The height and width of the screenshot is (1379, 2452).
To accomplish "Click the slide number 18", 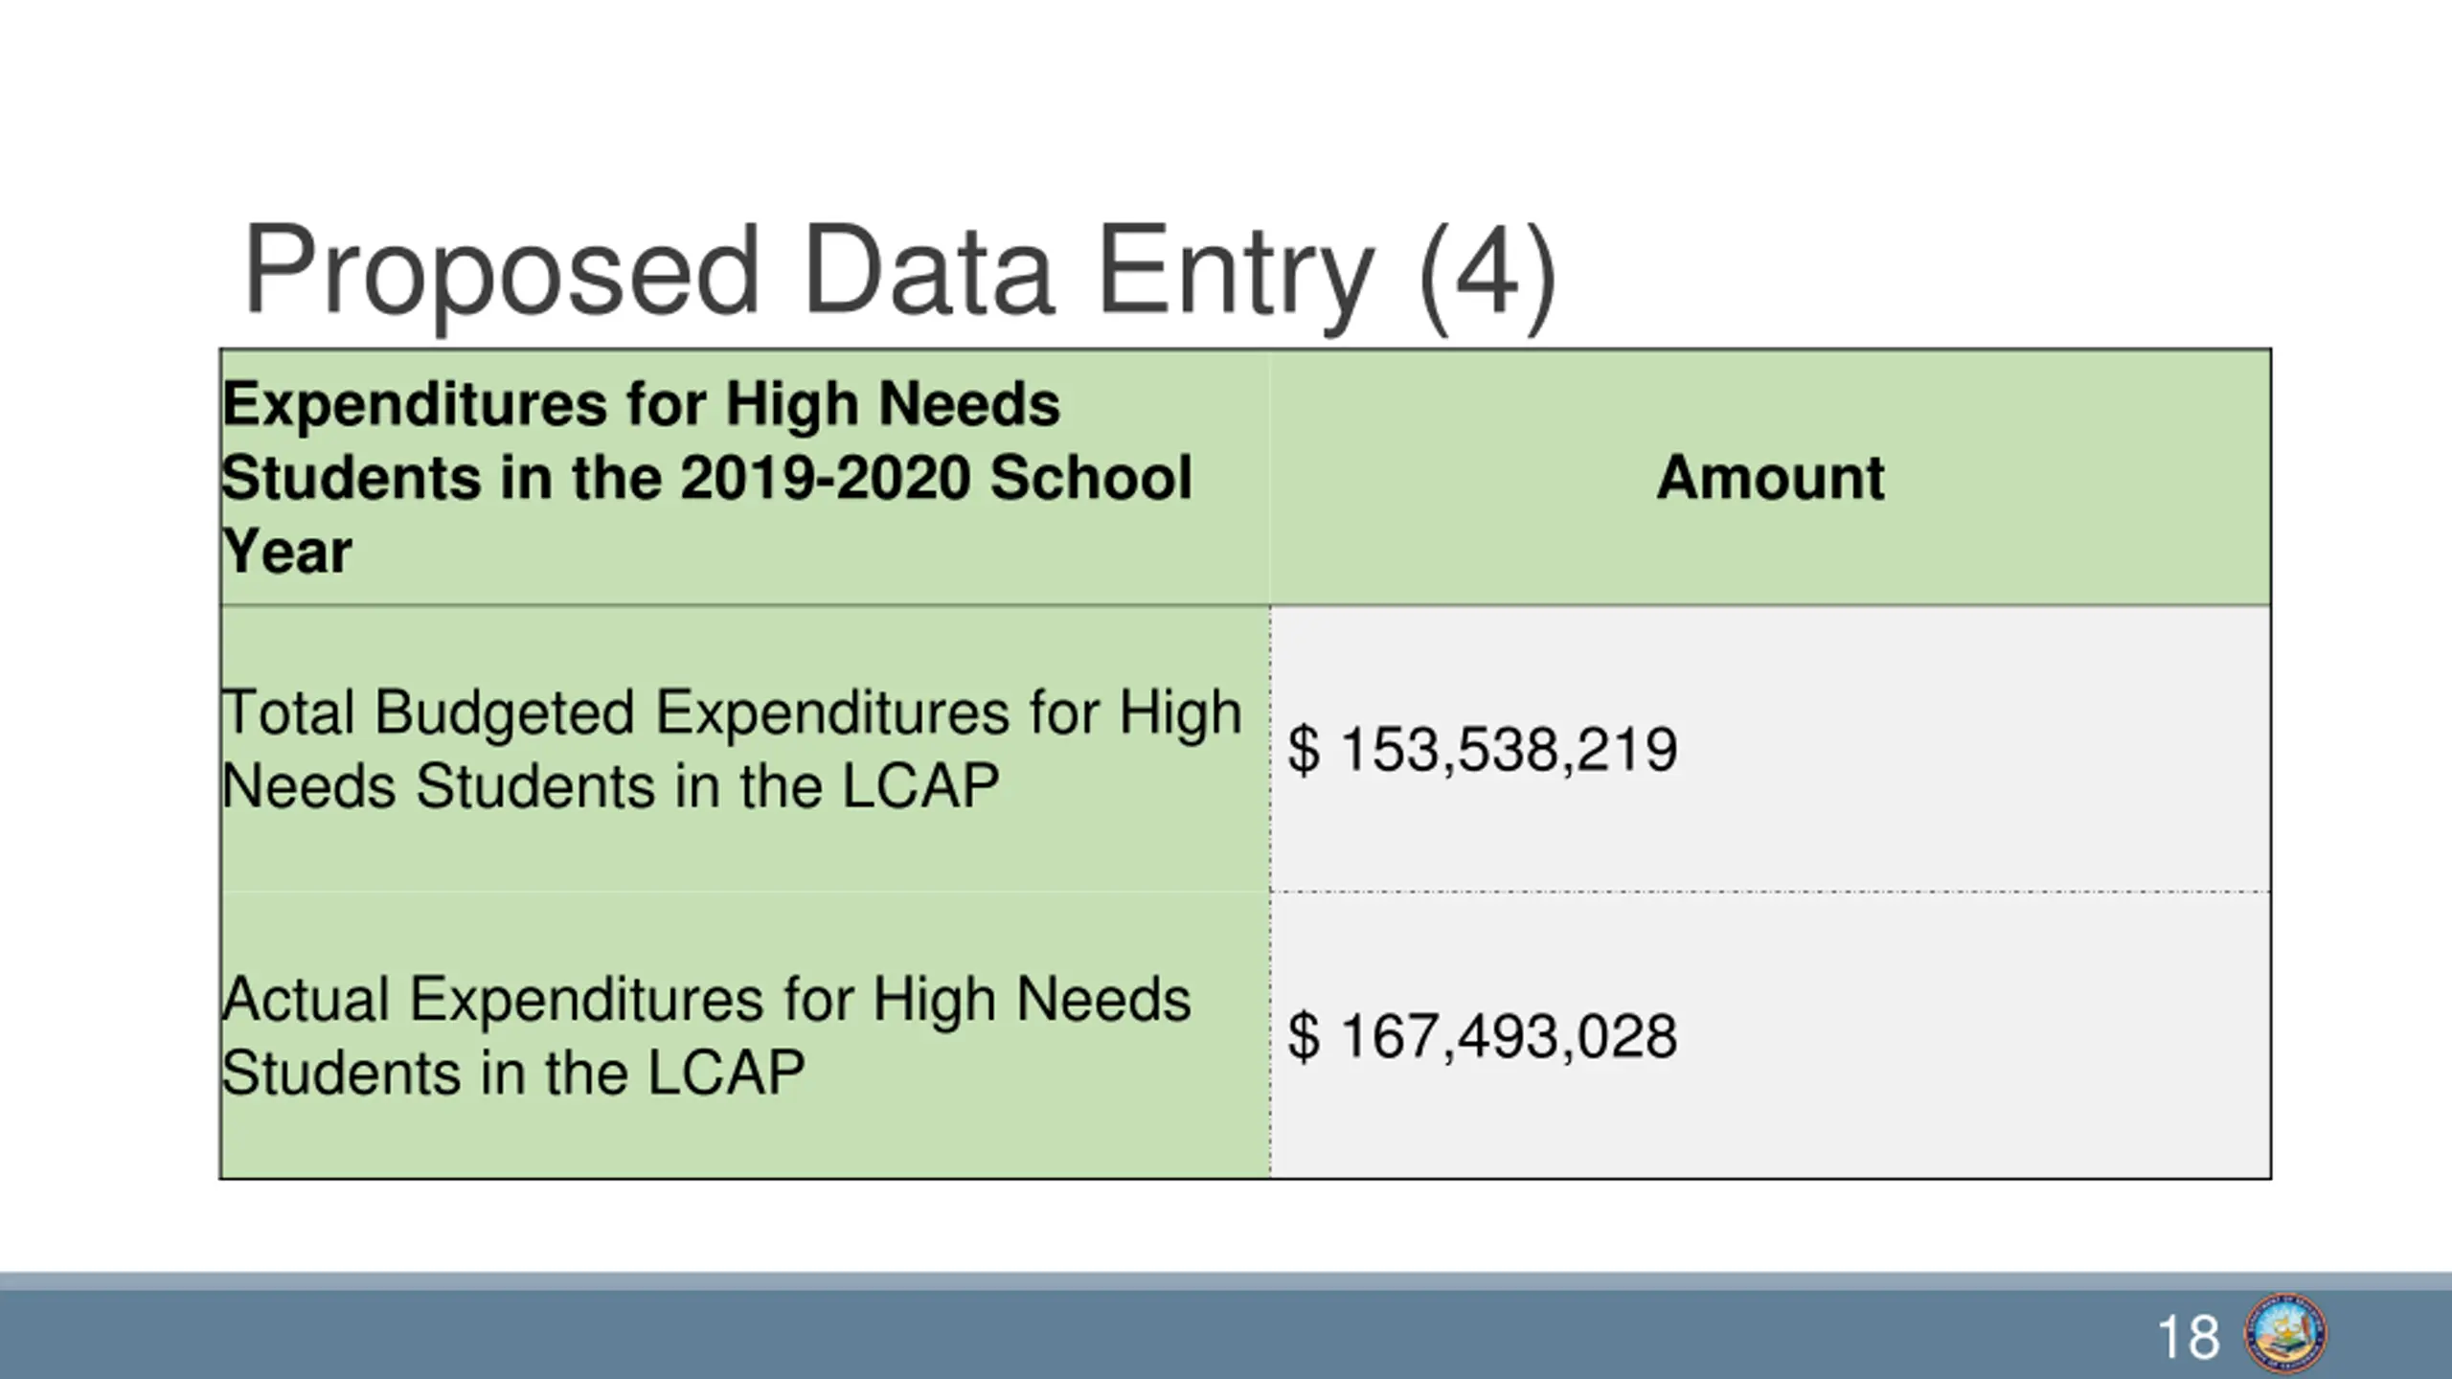I will click(2188, 1337).
